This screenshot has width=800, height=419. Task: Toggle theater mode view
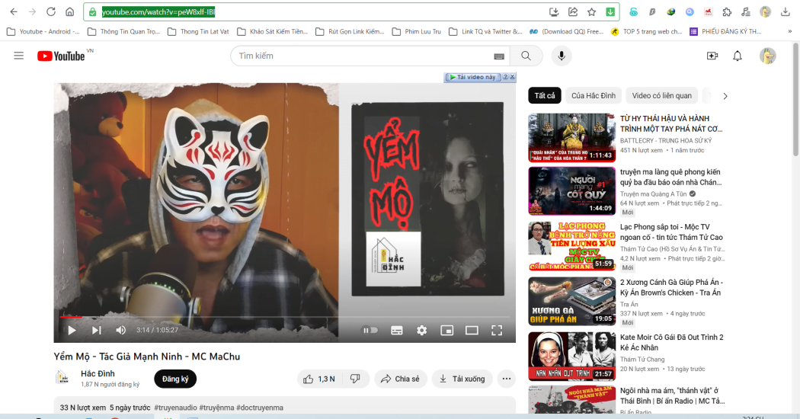coord(472,331)
